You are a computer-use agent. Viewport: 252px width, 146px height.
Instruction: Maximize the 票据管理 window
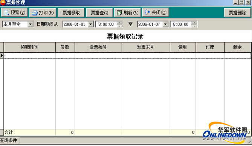pyautogui.click(x=241, y=2)
